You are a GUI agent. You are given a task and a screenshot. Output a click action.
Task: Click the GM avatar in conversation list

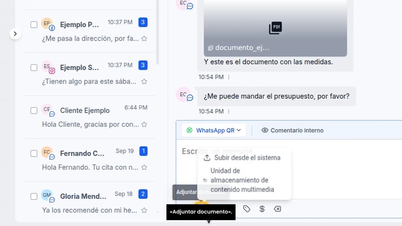click(x=48, y=196)
